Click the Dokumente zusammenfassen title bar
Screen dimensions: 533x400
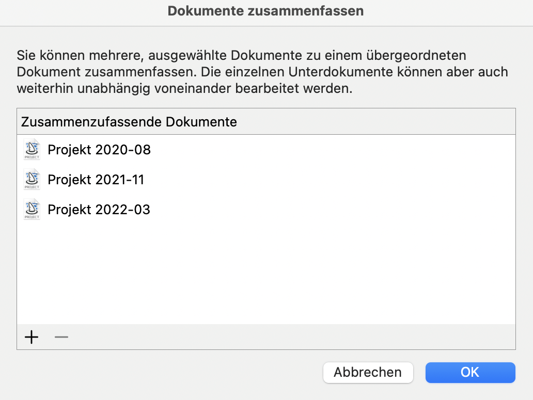266,10
